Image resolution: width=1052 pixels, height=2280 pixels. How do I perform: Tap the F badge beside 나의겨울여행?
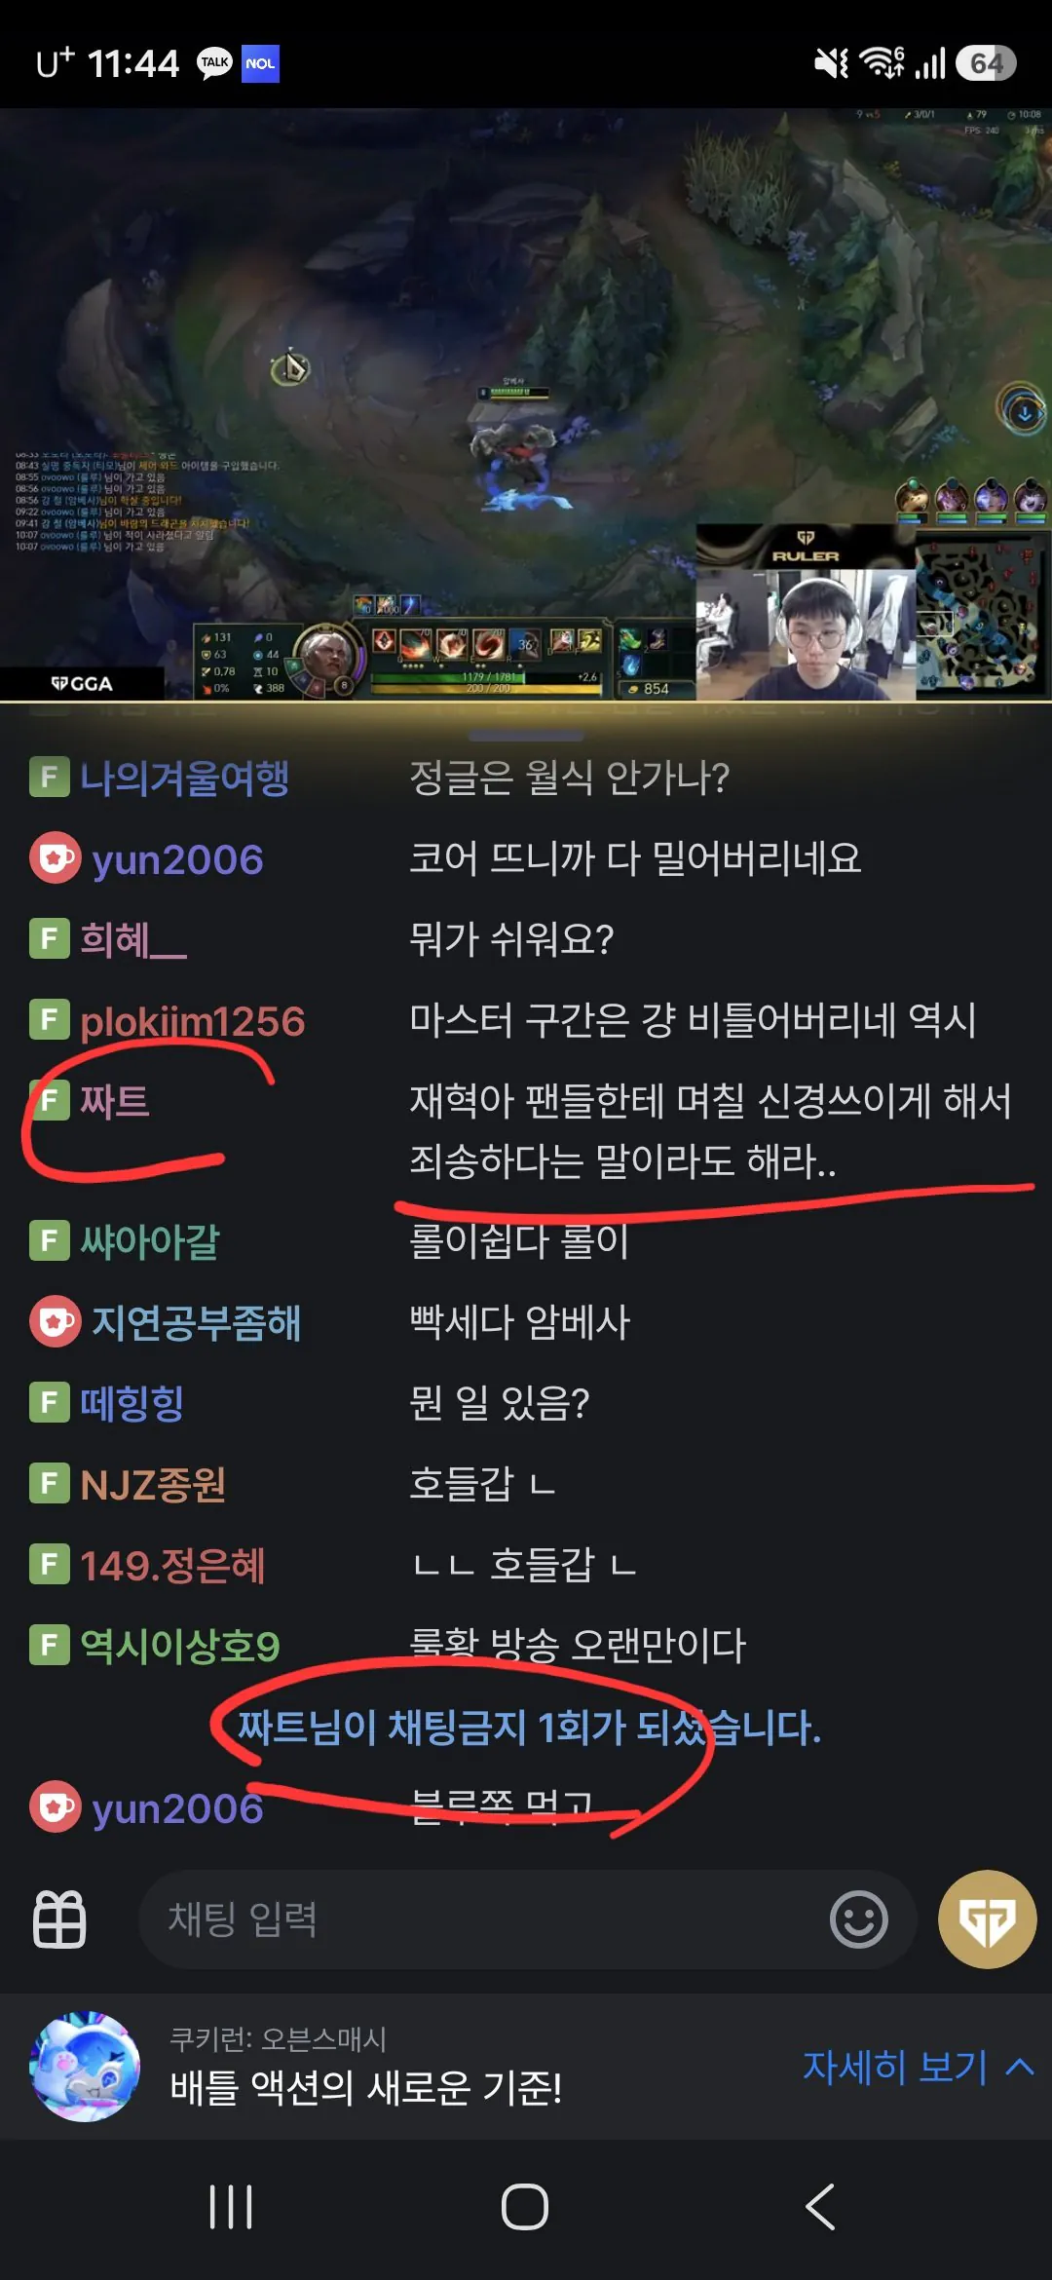pos(49,778)
